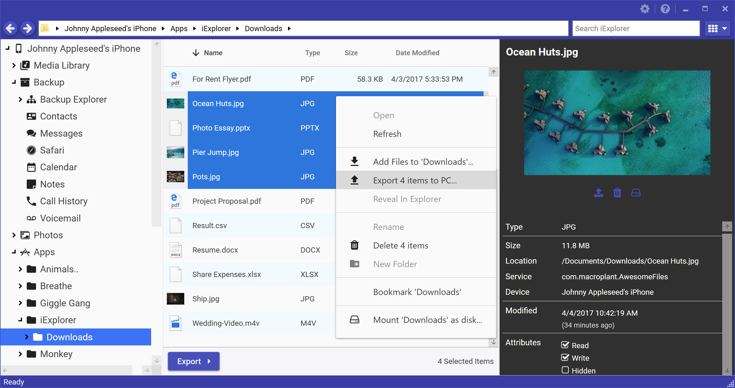Click the mount disk icon under the preview
The width and height of the screenshot is (735, 388).
click(x=636, y=193)
